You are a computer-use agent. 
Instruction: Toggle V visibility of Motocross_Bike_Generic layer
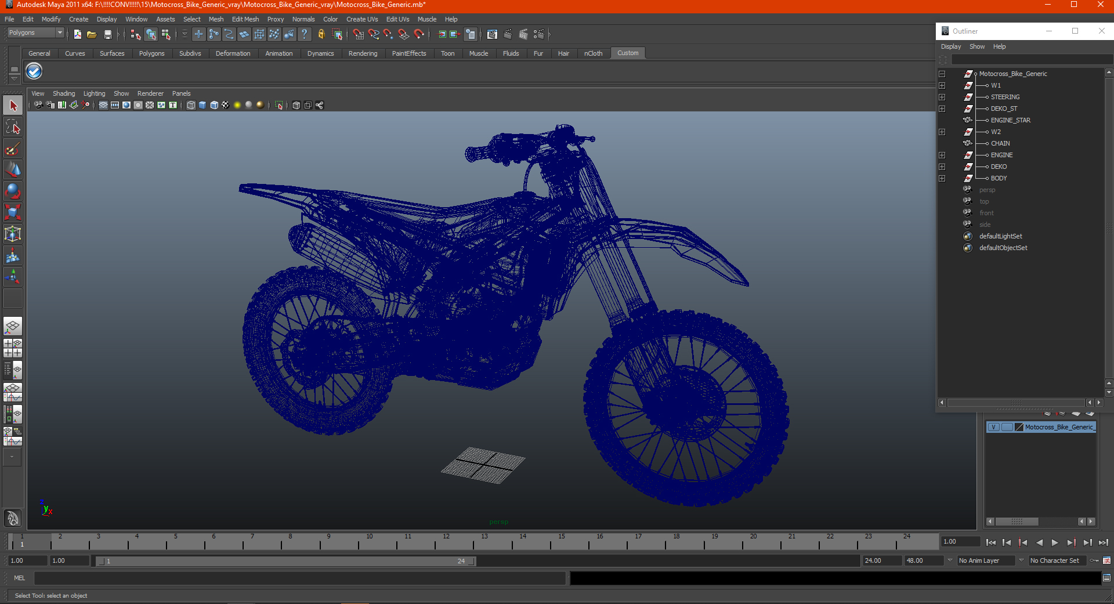[994, 427]
